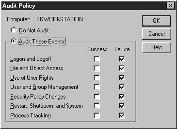Check Success for File and Object Access

coord(97,68)
